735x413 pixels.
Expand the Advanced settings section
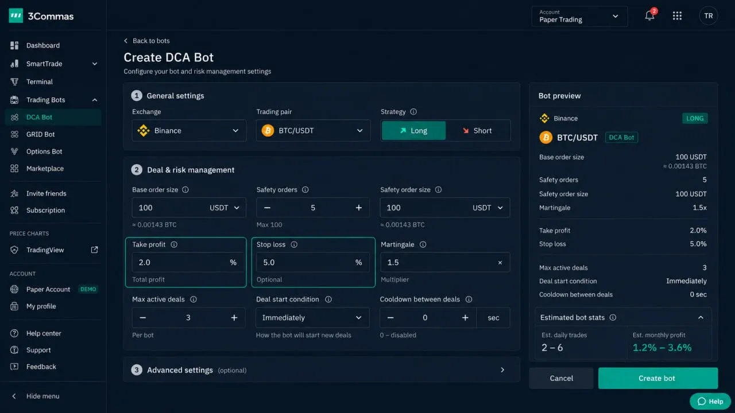(x=322, y=370)
